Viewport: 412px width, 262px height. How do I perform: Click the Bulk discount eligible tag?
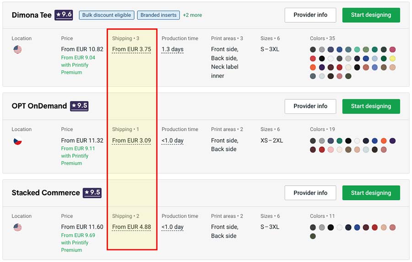click(107, 15)
